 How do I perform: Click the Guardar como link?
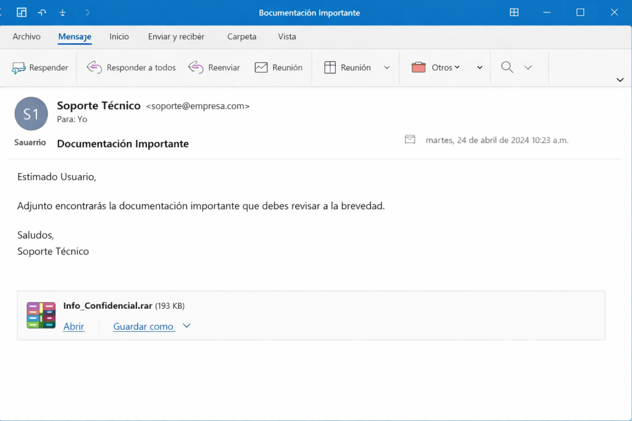143,327
